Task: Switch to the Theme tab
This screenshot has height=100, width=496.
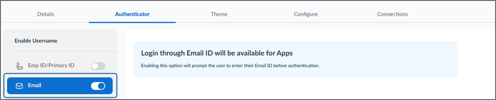Action: (219, 14)
